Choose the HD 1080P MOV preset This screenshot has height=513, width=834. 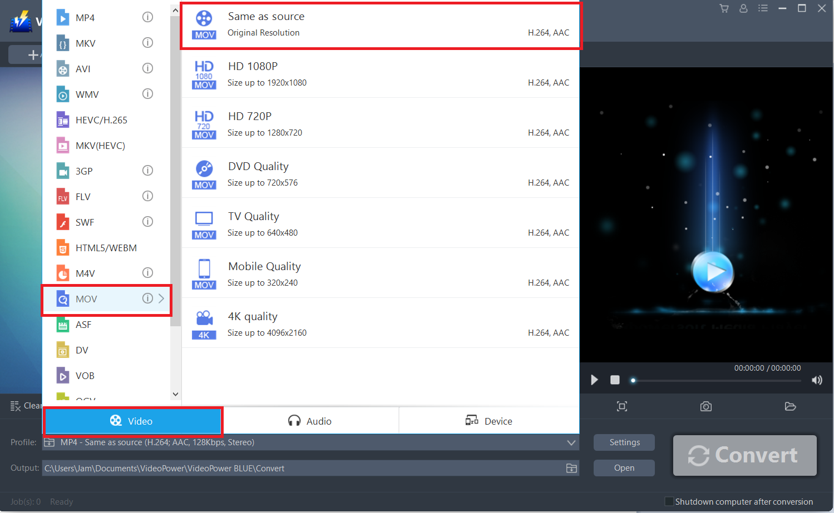381,73
